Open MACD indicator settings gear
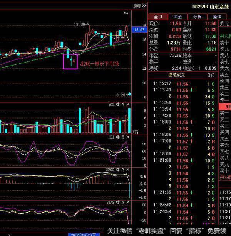 point(118,169)
